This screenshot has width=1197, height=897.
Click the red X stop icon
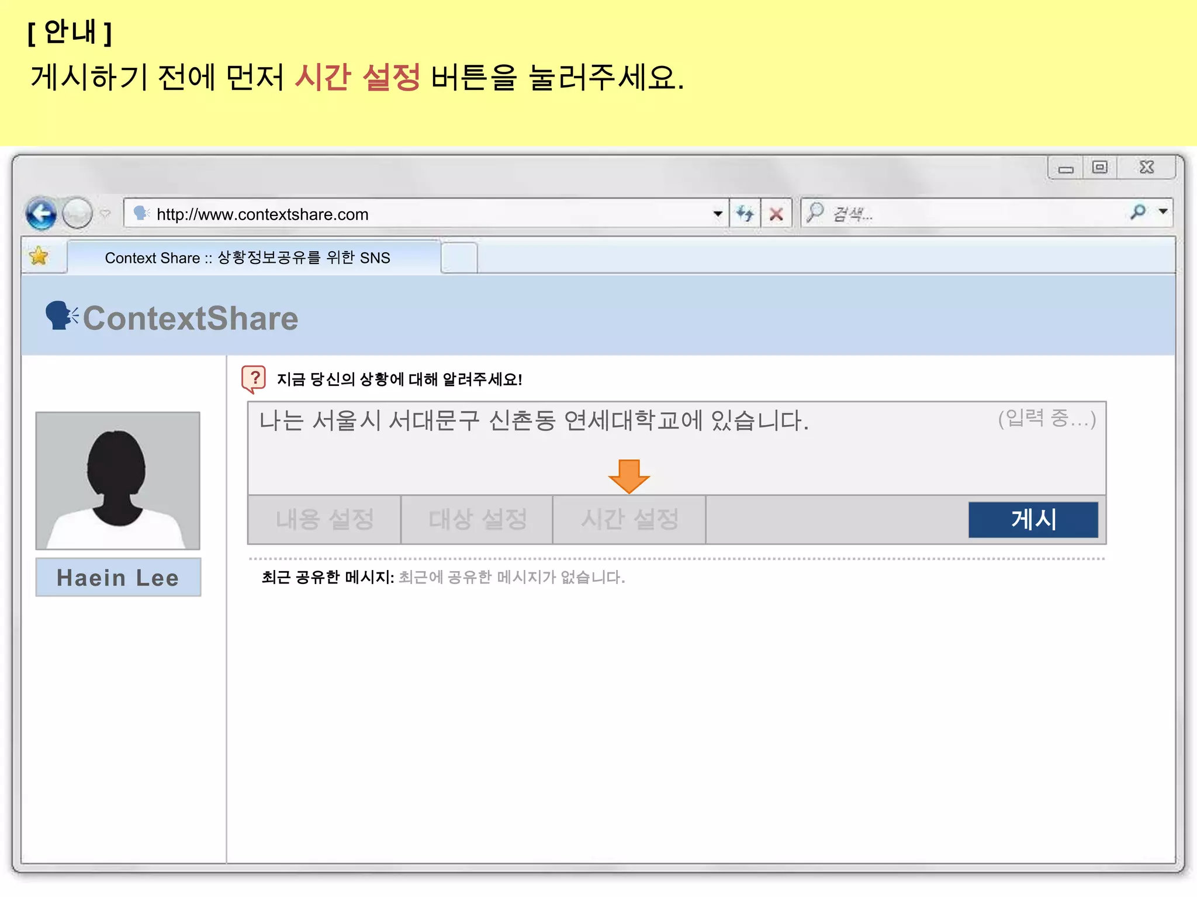point(776,214)
